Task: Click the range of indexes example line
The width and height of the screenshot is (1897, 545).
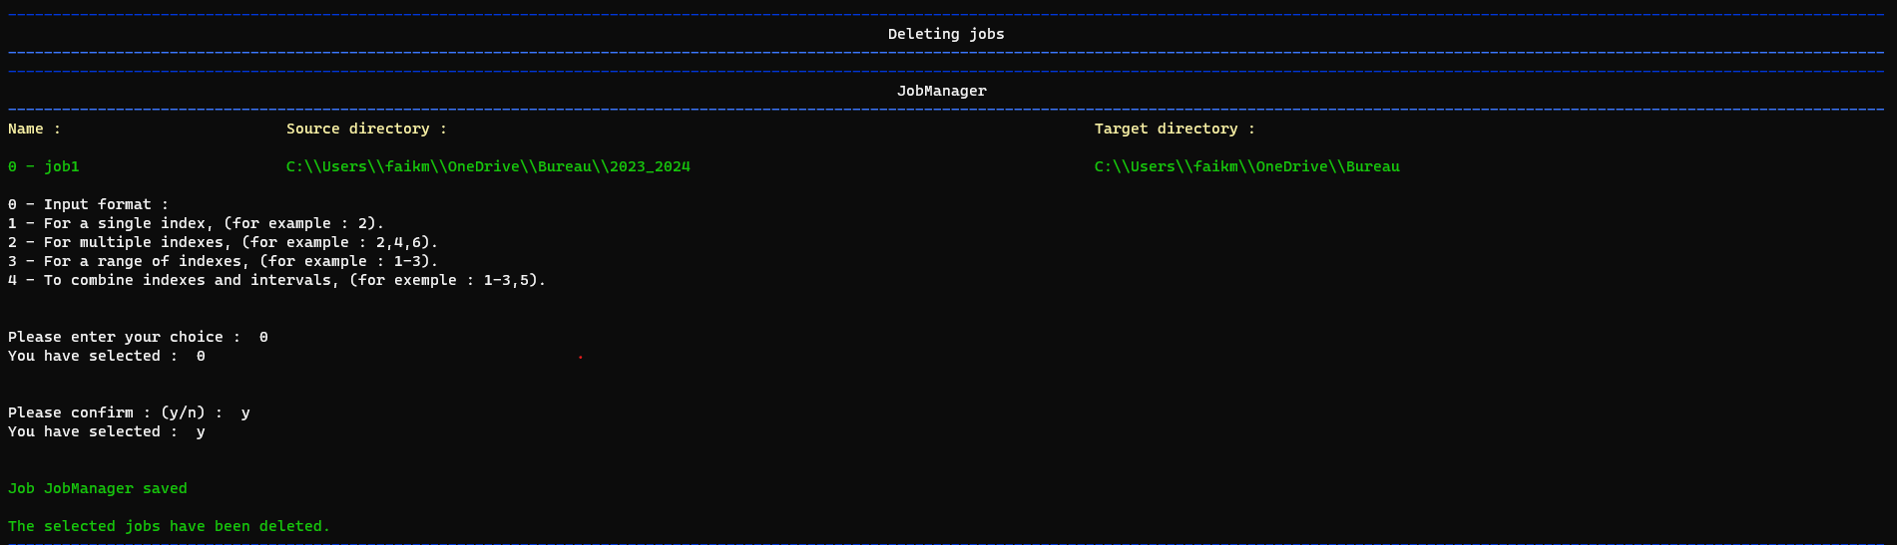Action: point(223,261)
